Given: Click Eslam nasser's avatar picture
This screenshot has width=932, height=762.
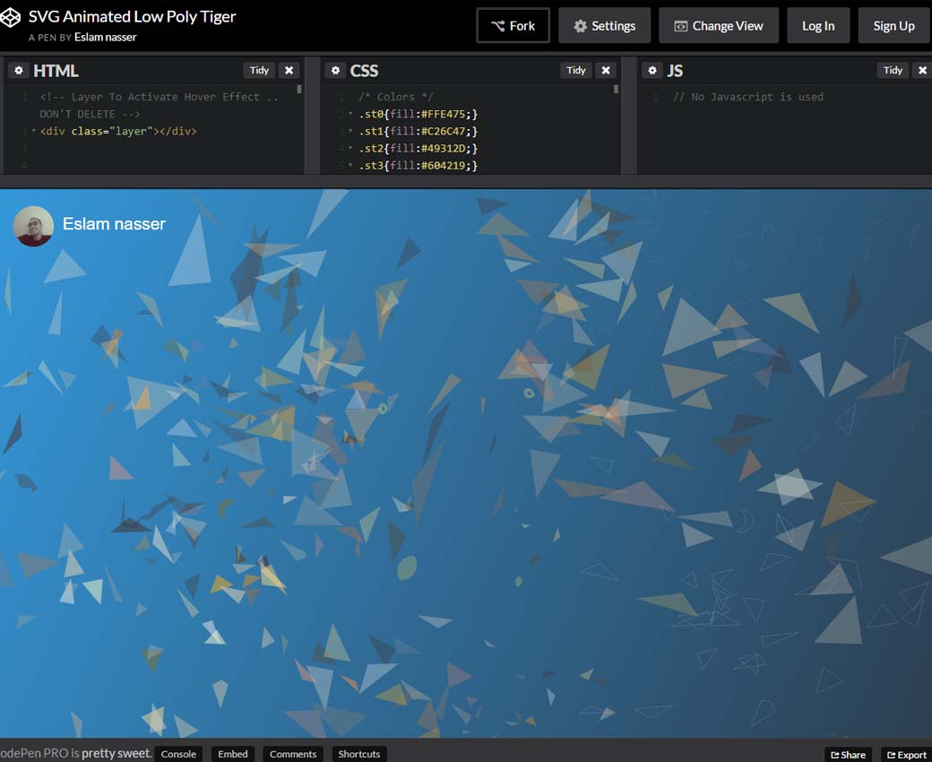Looking at the screenshot, I should [x=33, y=226].
